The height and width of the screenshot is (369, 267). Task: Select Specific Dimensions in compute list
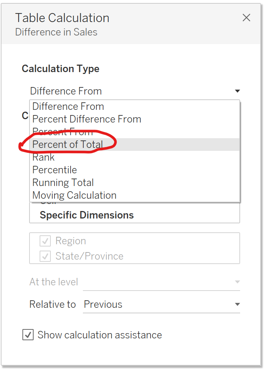tap(87, 215)
